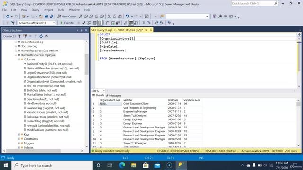
Task: Switch to the Results tab
Action: tap(98, 95)
